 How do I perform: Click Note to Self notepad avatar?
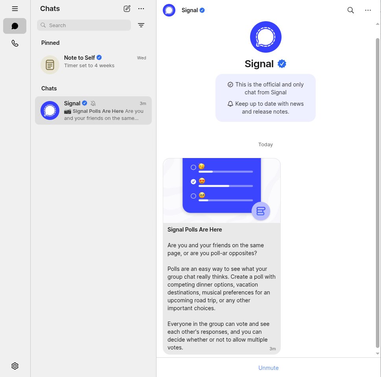(50, 65)
